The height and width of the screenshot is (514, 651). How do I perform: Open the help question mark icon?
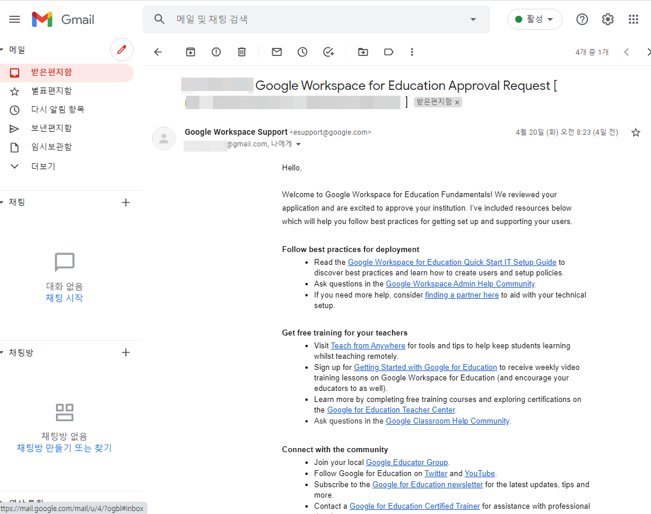(582, 19)
